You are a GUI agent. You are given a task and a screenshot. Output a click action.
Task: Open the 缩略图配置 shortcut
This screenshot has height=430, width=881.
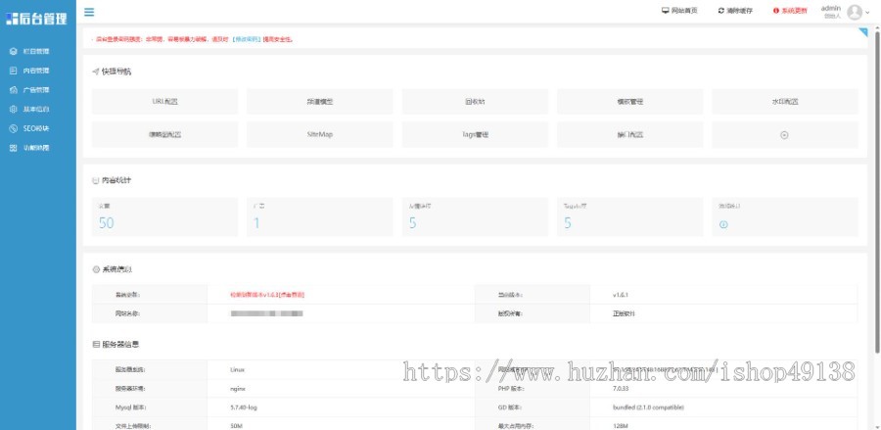coord(164,135)
